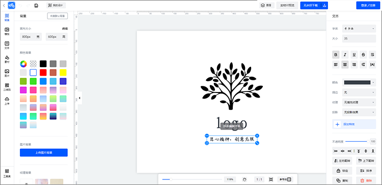Toggle bold formatting

coord(336,55)
